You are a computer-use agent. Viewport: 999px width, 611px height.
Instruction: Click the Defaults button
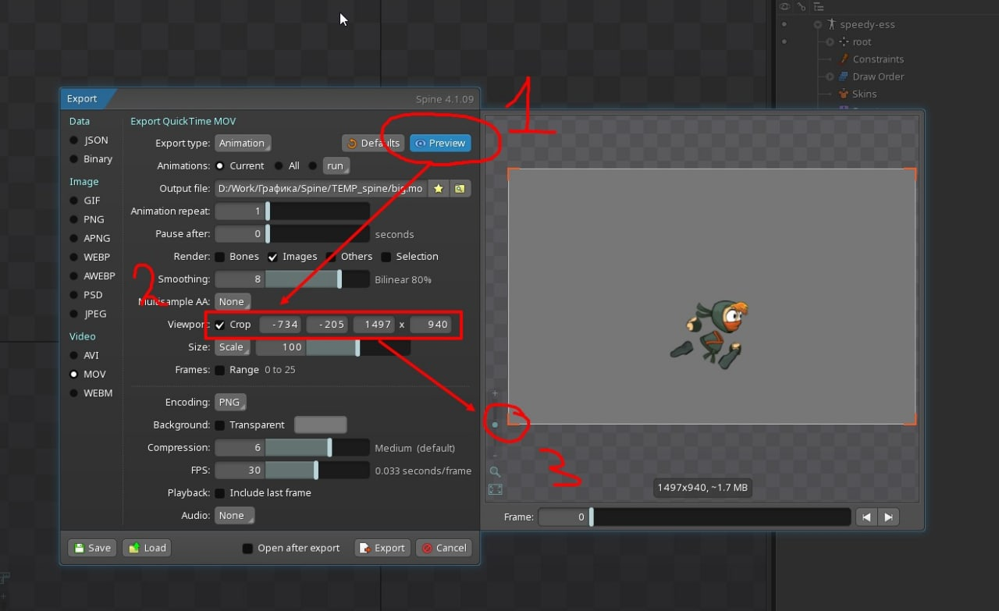pos(373,144)
